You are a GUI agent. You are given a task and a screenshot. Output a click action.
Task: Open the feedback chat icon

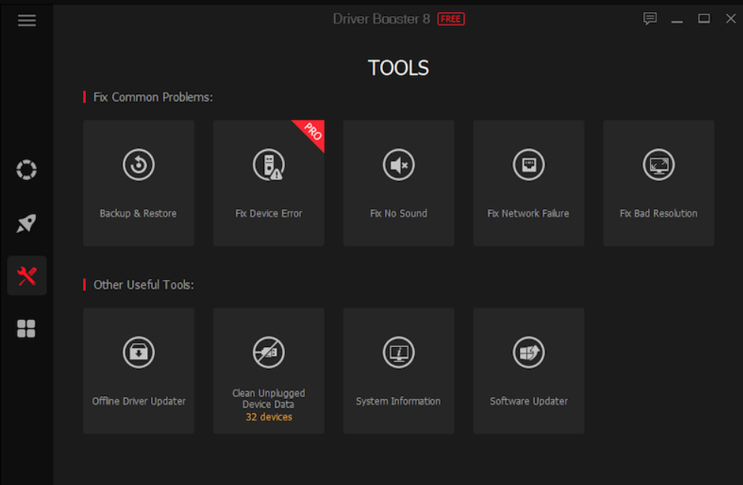point(649,19)
